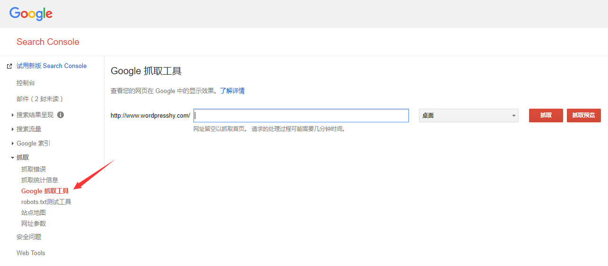
Task: Go to 安全问题
Action: click(x=29, y=237)
